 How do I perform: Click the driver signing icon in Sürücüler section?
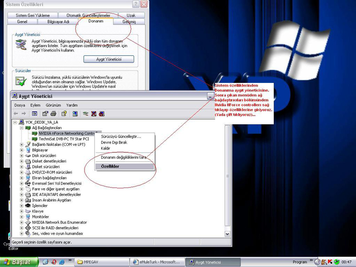[x=21, y=81]
